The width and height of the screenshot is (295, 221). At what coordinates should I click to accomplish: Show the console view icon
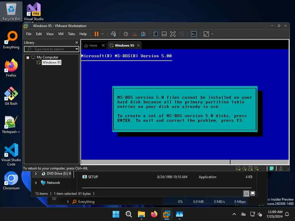[x=194, y=34]
